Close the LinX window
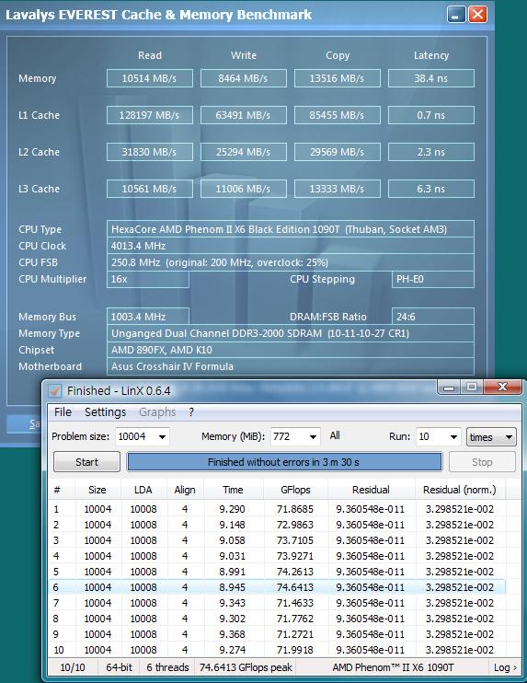Viewport: 527px width, 683px height. click(x=502, y=387)
